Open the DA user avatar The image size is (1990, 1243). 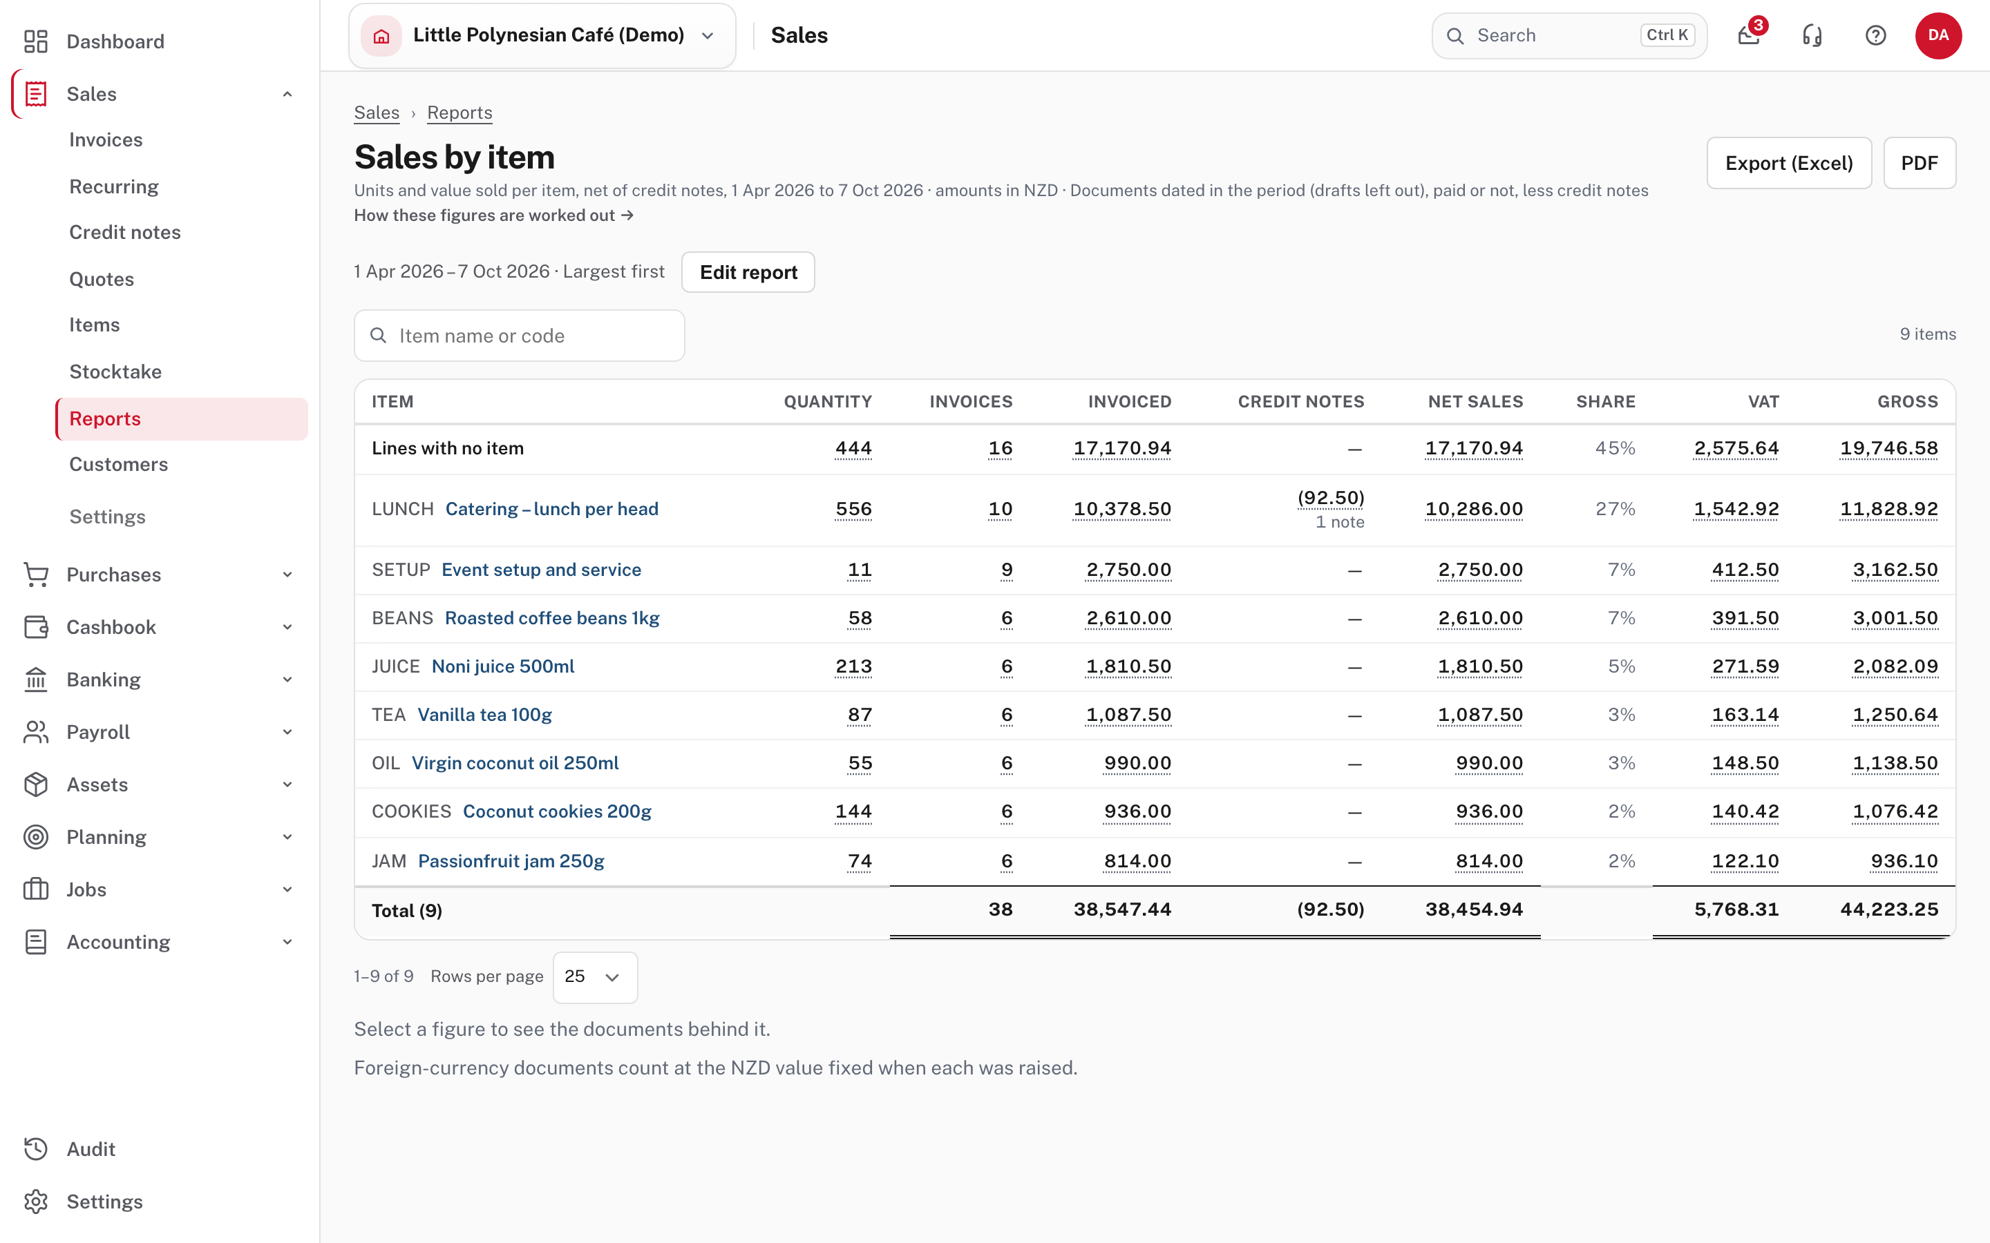point(1938,35)
